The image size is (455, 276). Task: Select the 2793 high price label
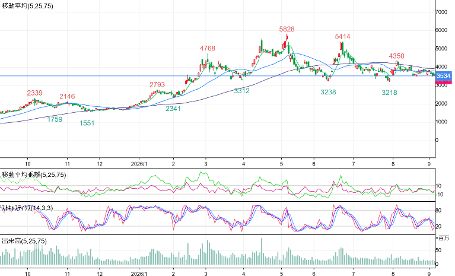coord(157,85)
